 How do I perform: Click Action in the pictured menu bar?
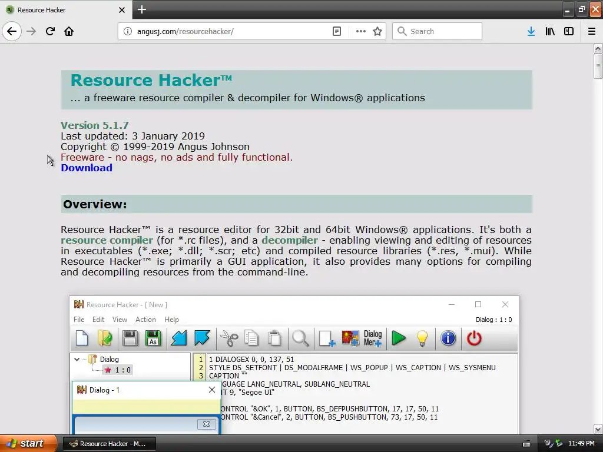[145, 320]
